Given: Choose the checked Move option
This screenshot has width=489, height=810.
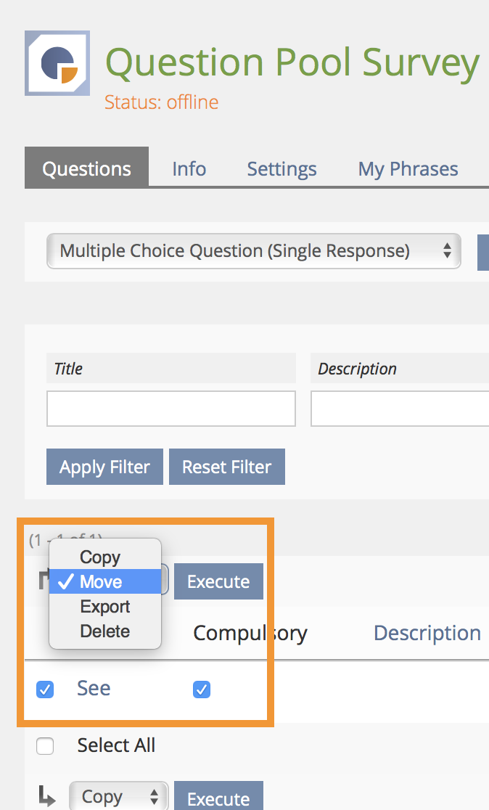Looking at the screenshot, I should [102, 582].
